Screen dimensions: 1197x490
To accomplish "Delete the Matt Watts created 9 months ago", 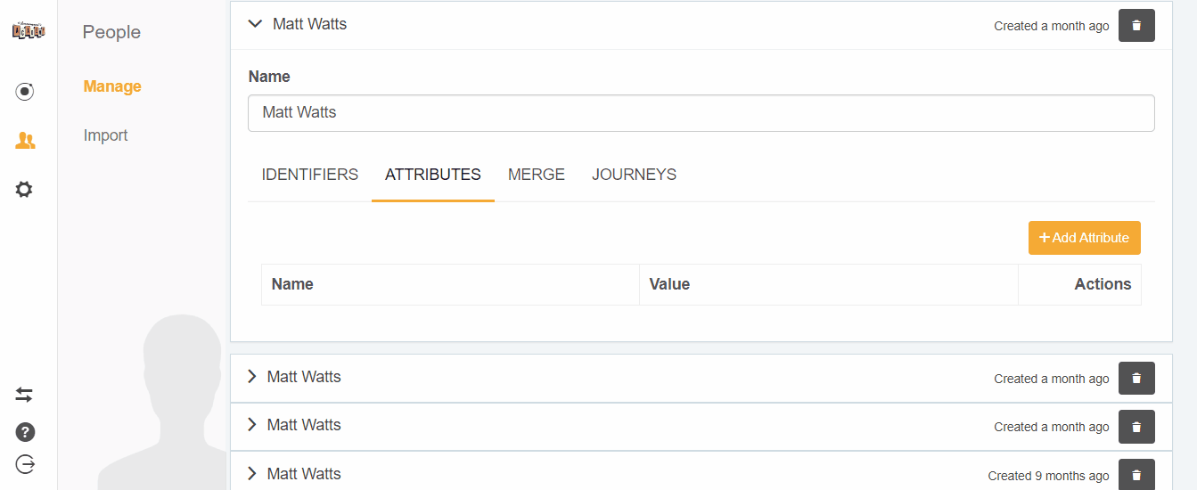I will pos(1136,475).
